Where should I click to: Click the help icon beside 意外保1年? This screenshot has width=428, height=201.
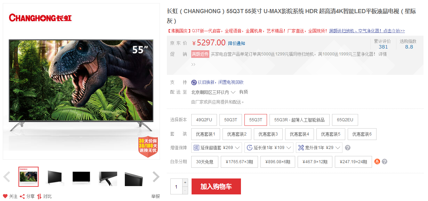coord(347,148)
